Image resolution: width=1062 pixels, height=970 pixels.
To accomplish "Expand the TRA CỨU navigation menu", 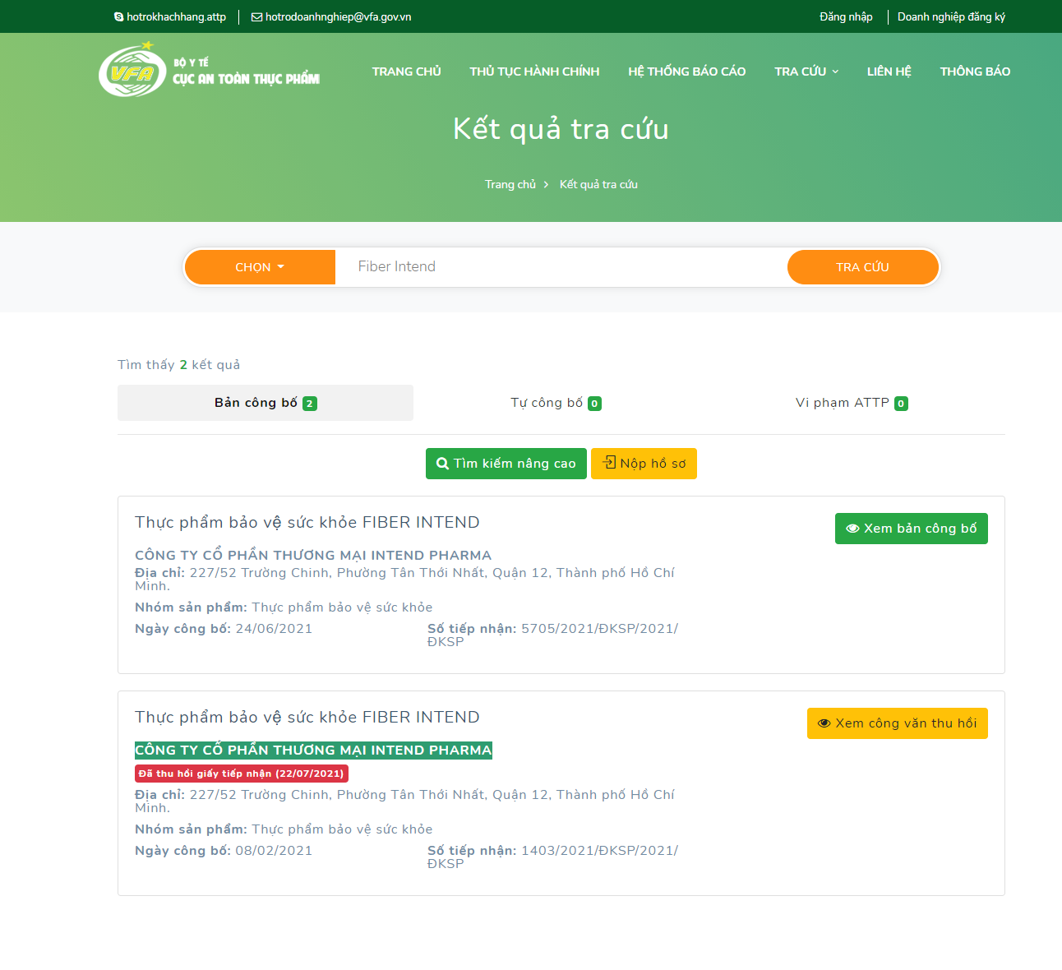I will (x=806, y=72).
